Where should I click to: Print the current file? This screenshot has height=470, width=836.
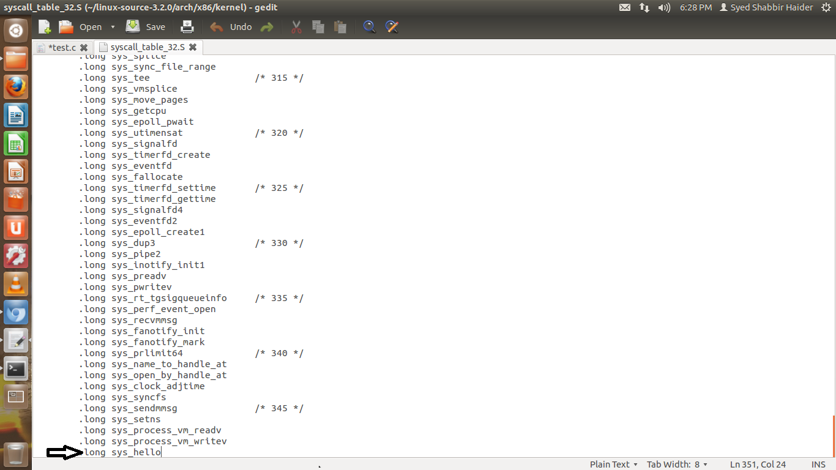pos(187,26)
